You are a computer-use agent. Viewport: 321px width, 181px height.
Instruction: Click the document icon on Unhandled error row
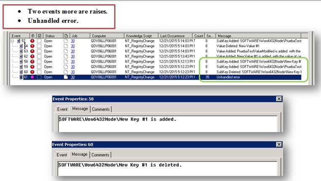pyautogui.click(x=66, y=77)
